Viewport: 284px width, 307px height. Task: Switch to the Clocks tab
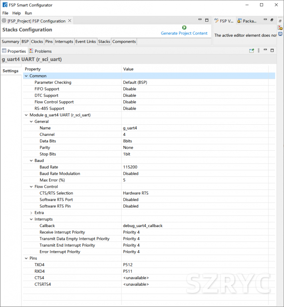point(37,42)
